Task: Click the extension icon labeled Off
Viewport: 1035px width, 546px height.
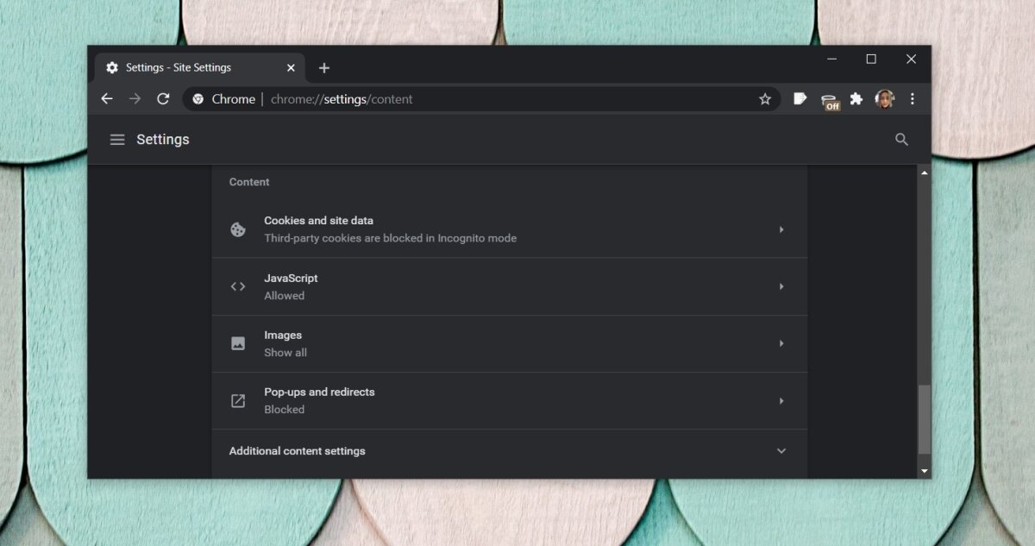Action: 830,101
